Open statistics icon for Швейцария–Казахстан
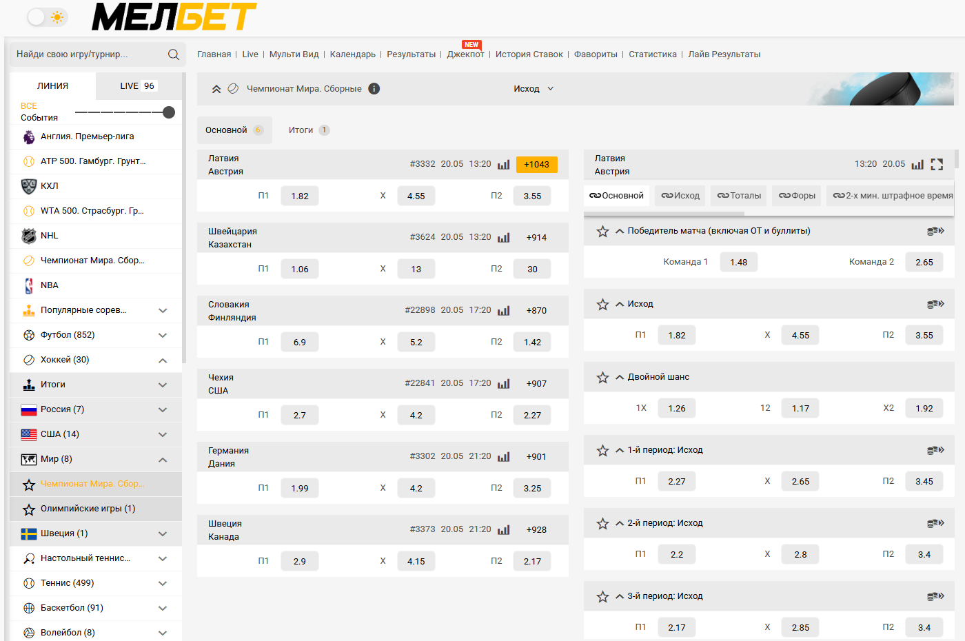 click(x=504, y=237)
